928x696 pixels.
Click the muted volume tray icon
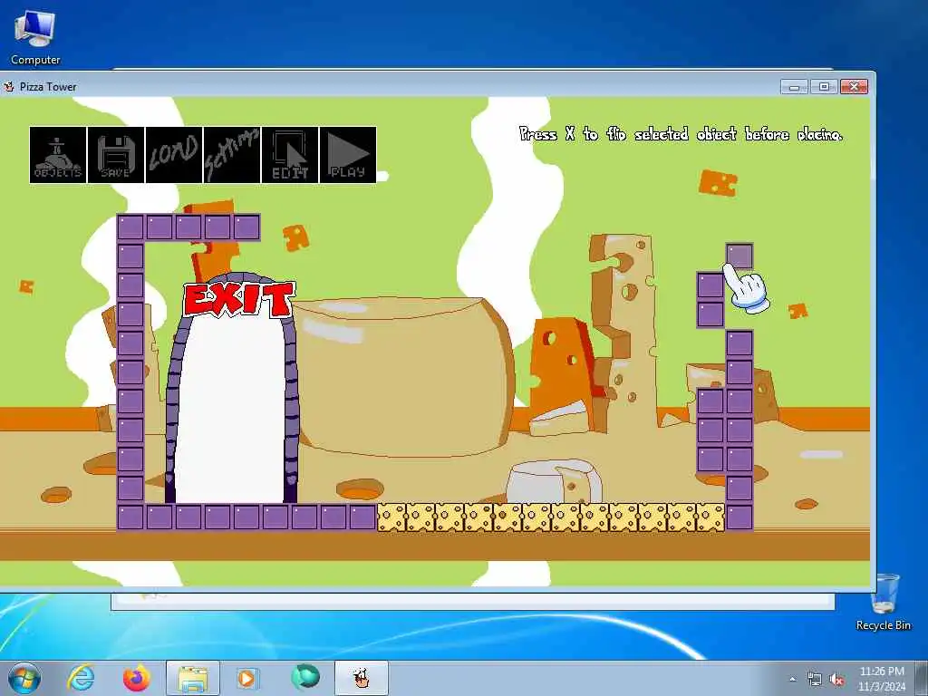[836, 680]
